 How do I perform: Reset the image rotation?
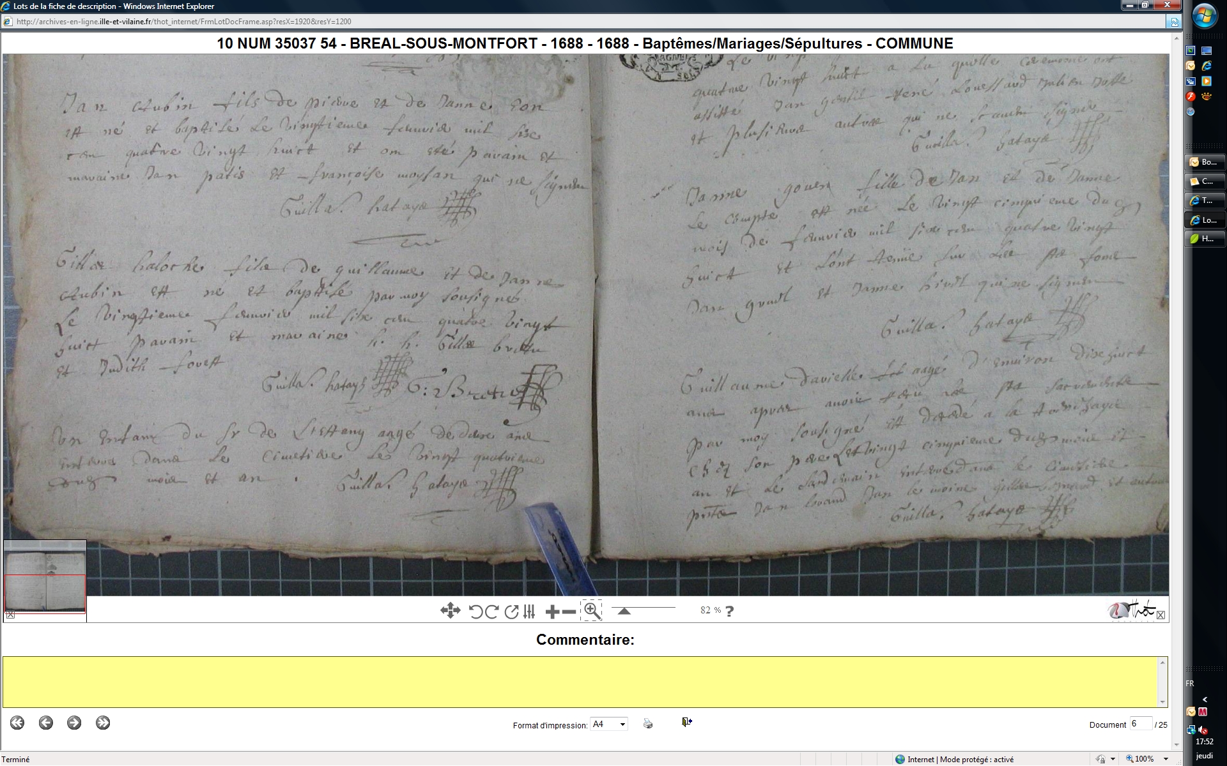tap(511, 612)
